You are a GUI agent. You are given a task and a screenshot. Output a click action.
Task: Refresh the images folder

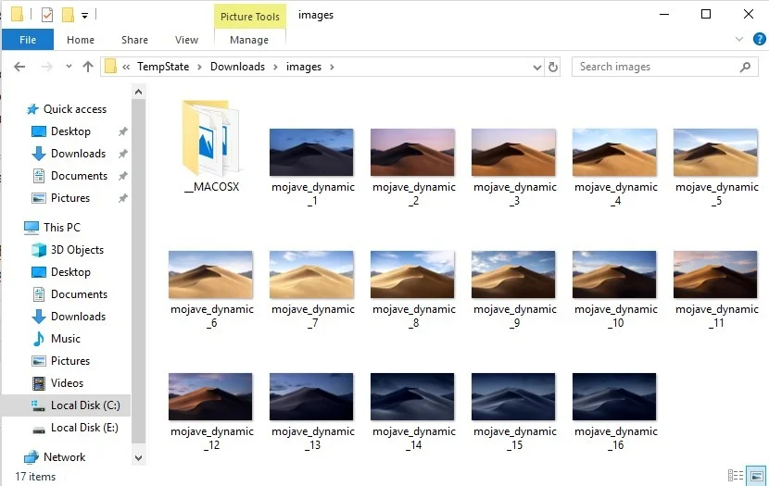[553, 68]
